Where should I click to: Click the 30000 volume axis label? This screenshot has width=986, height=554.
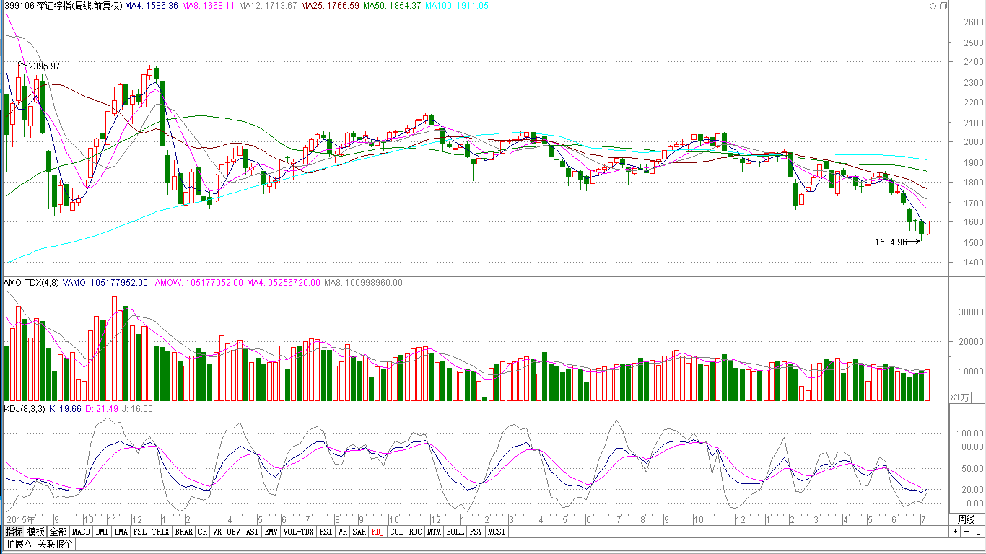click(x=972, y=312)
